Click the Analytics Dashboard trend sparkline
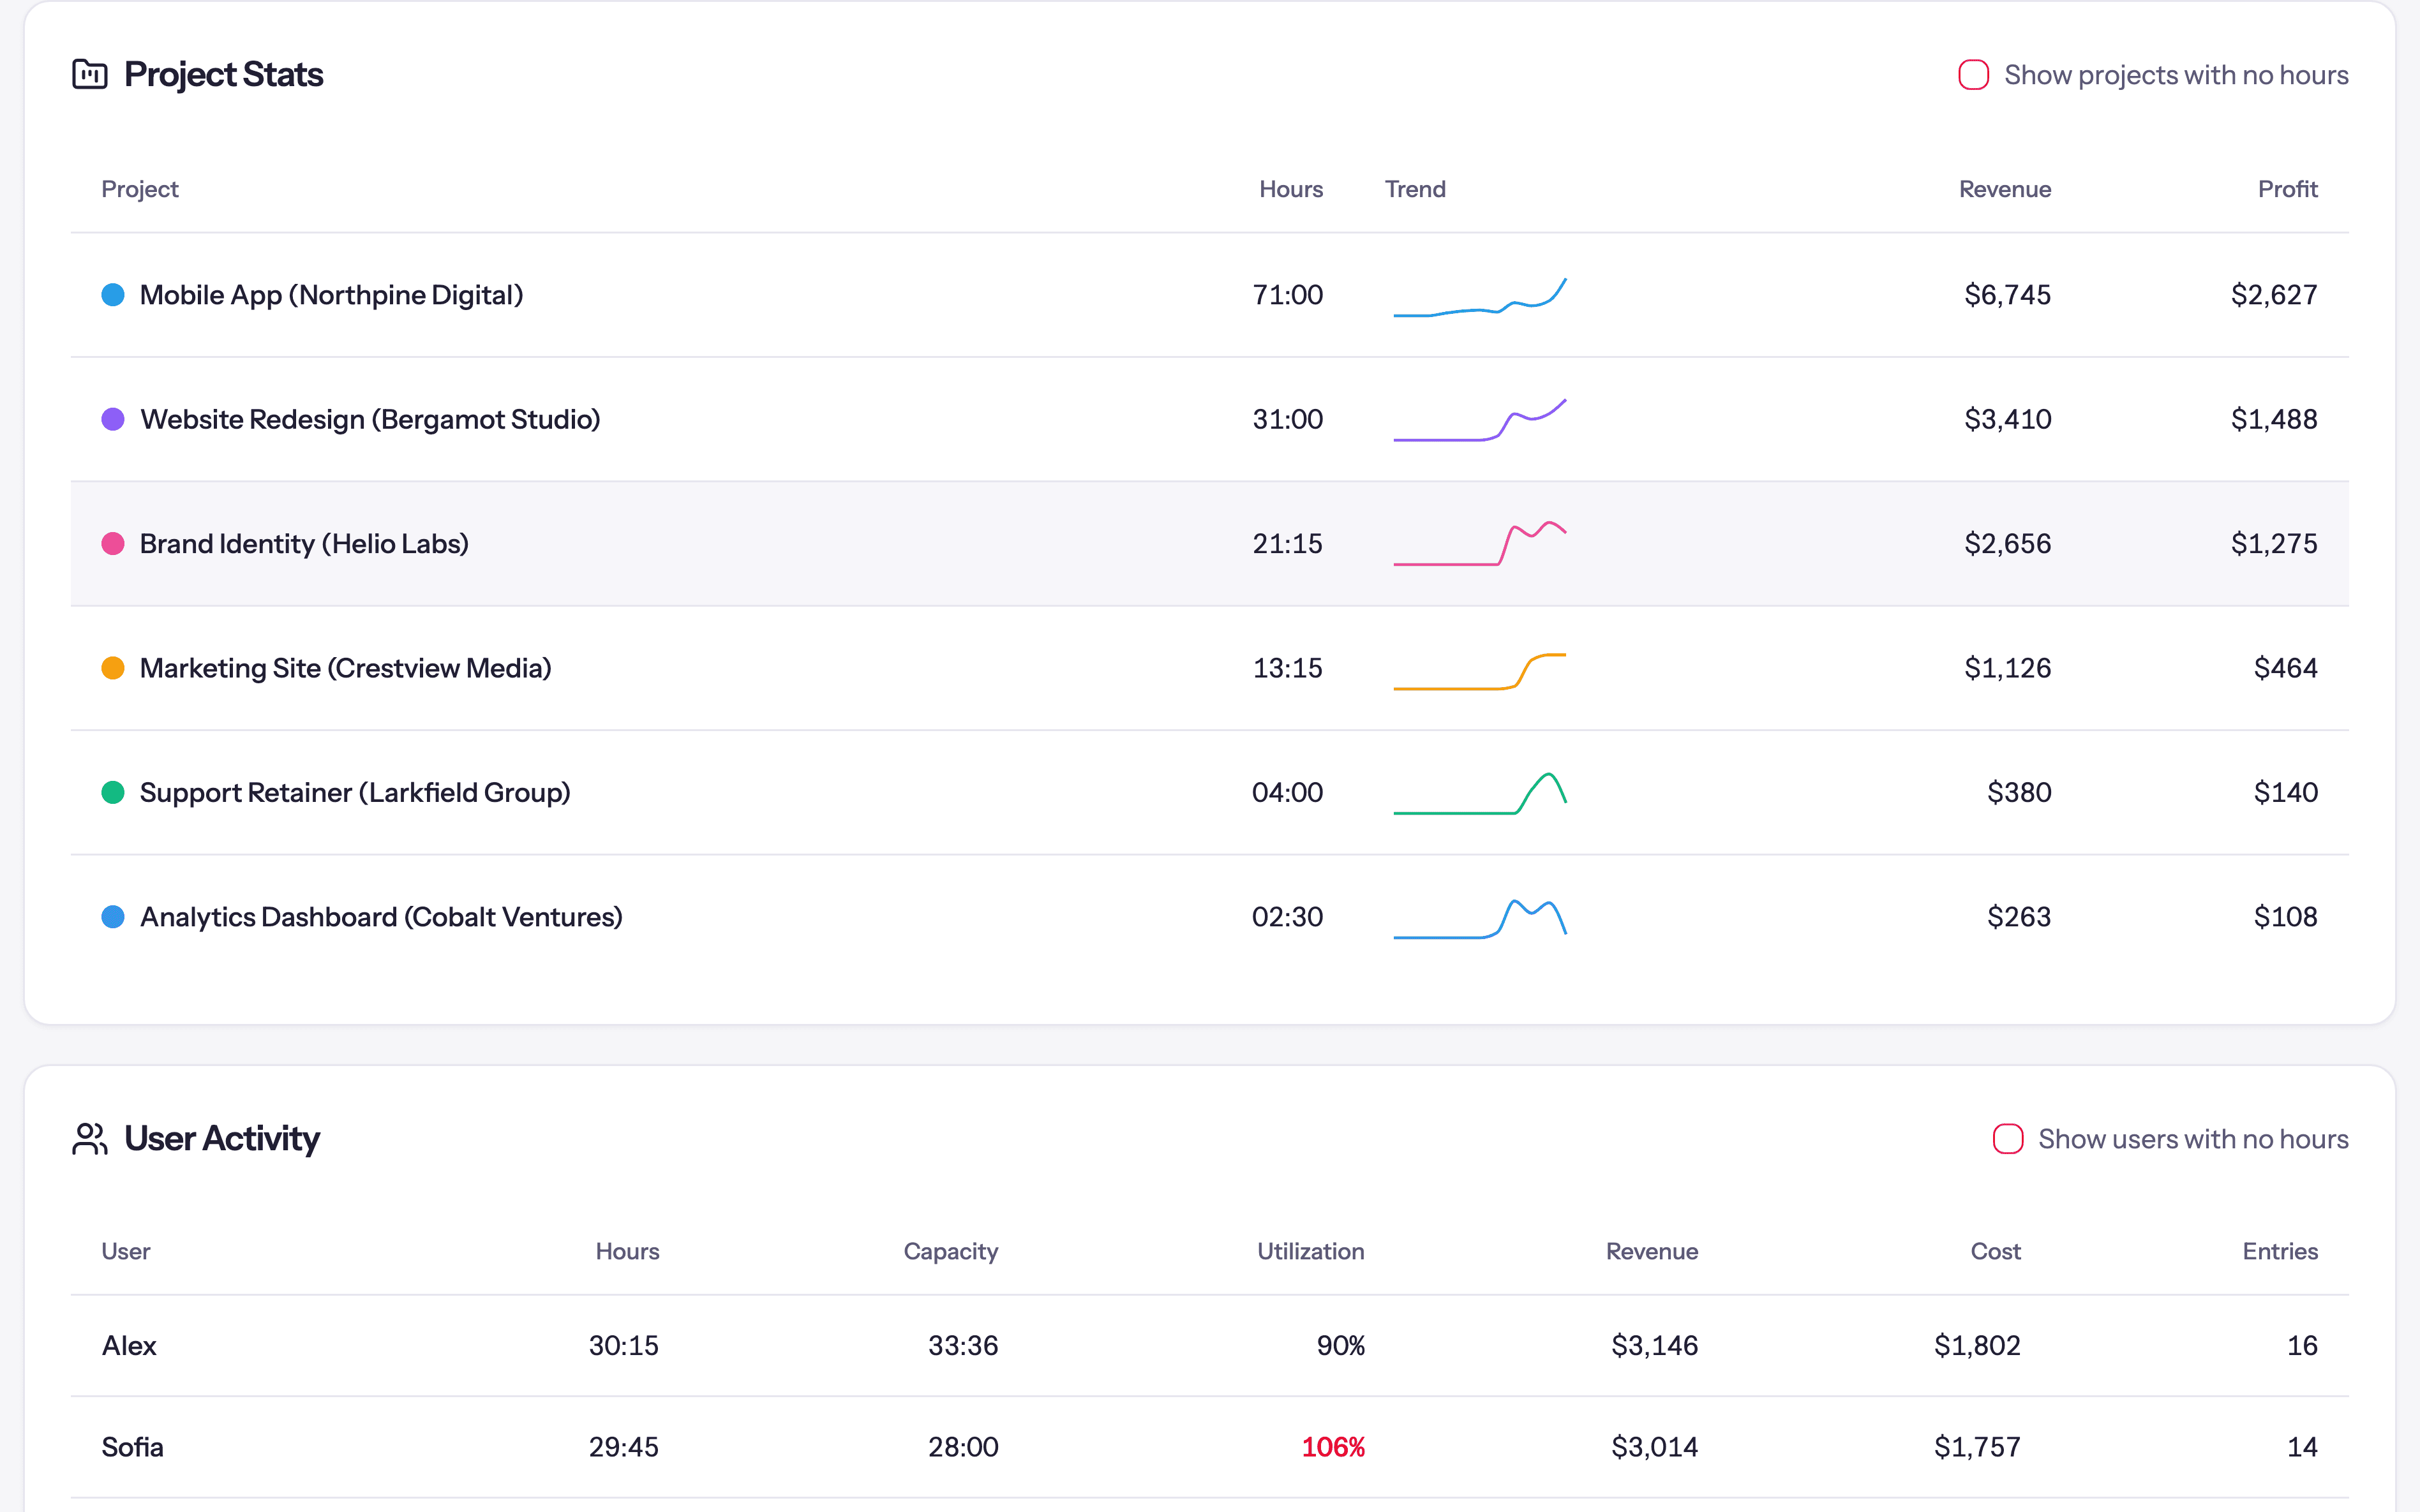 tap(1480, 919)
